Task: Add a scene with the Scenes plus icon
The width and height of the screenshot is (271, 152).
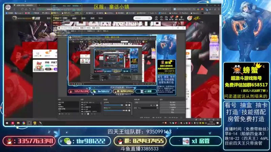Action: (x=60, y=114)
